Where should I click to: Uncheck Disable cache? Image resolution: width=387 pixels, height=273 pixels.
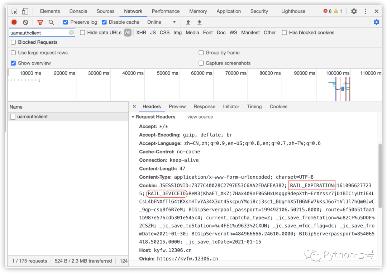(x=104, y=22)
